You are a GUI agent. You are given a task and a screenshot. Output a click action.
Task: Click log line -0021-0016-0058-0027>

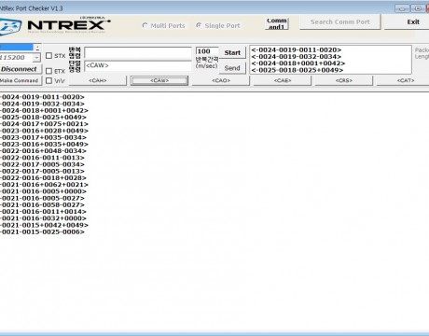coord(42,205)
